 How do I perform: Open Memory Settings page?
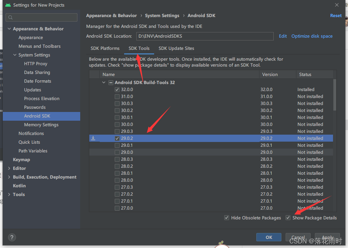click(x=41, y=125)
